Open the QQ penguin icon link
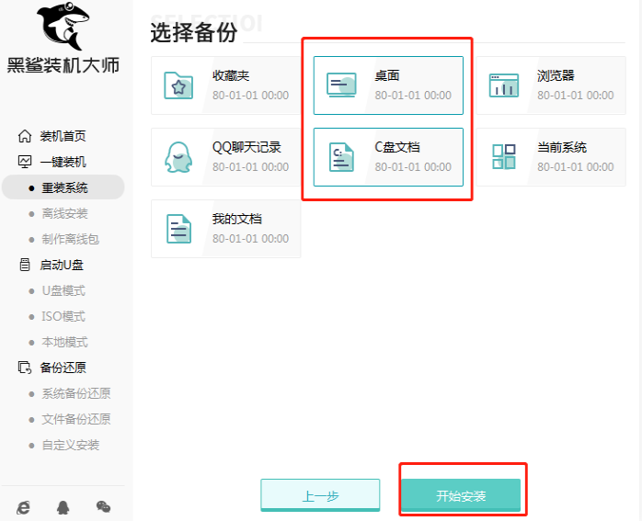 click(x=63, y=507)
